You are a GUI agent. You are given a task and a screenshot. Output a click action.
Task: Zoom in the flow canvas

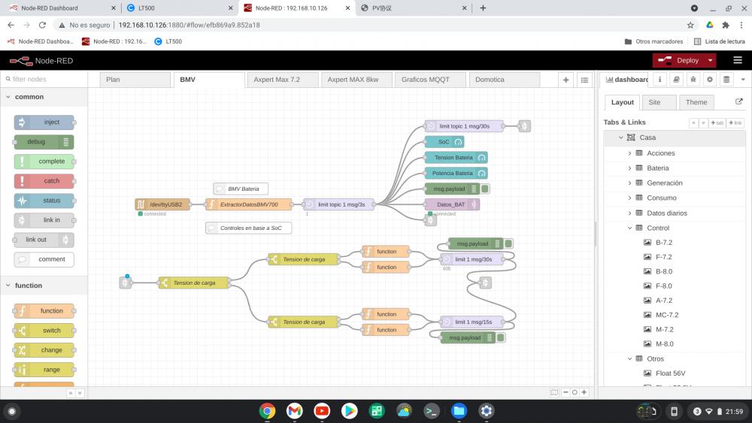point(584,392)
